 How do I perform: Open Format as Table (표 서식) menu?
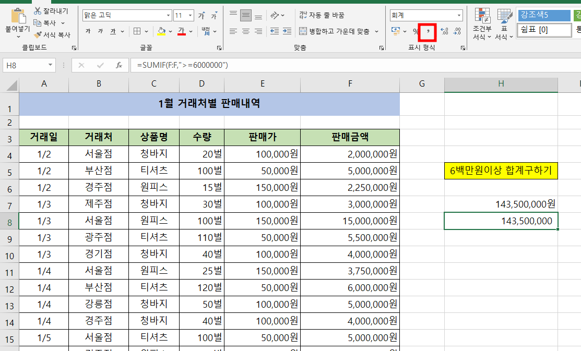coord(504,24)
